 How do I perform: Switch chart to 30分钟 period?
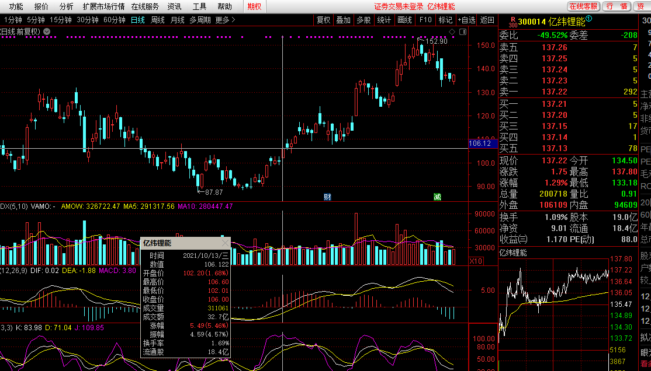point(88,20)
